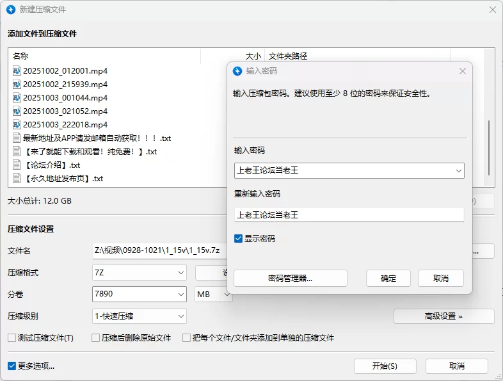Screen dimensions: 503x381
Task: Click the 重新输入密码 input field
Action: coord(349,215)
